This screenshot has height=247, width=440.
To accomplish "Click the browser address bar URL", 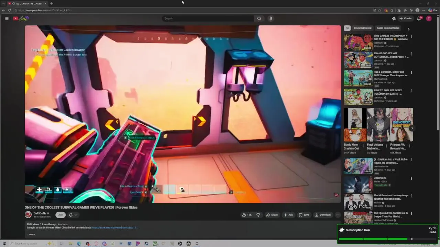I will (x=45, y=10).
